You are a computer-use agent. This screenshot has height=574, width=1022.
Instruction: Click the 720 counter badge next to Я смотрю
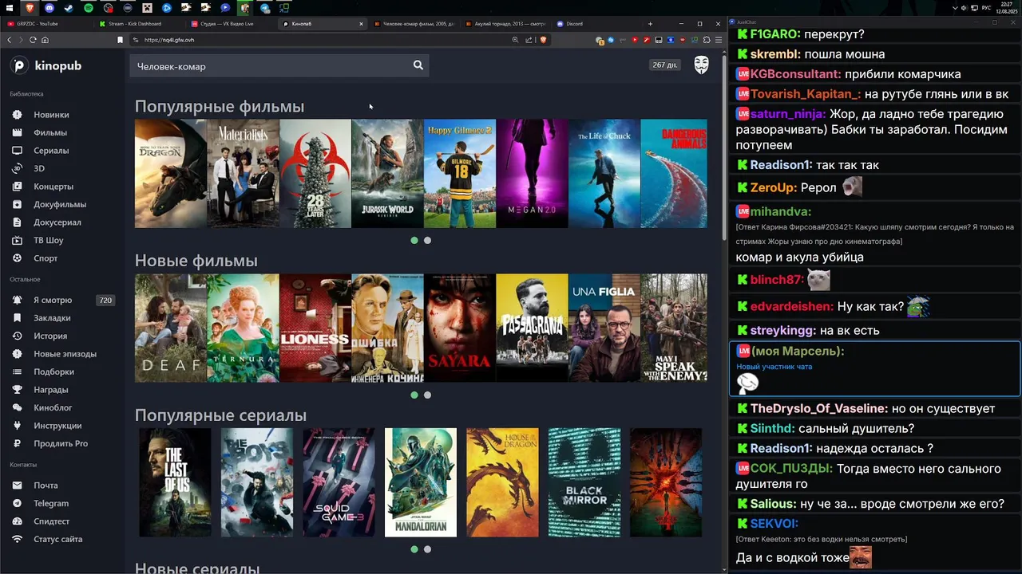[x=105, y=300]
